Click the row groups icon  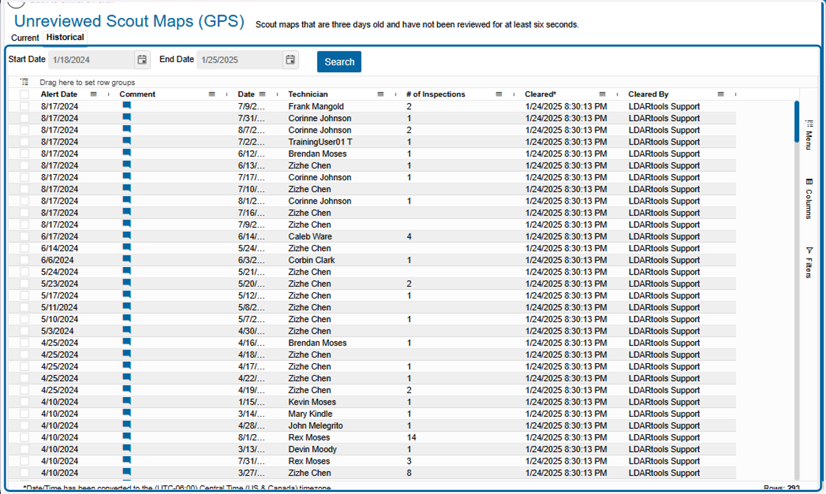point(24,82)
